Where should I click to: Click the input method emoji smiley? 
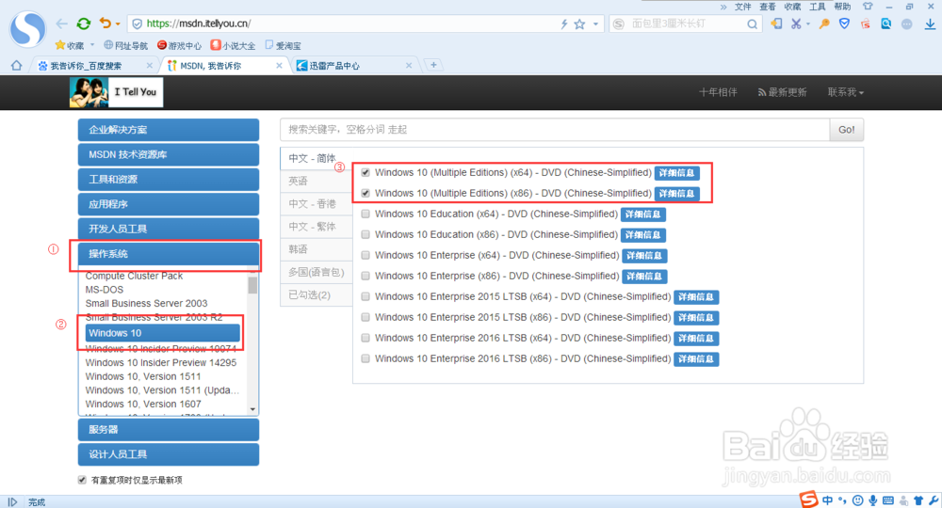[x=858, y=500]
